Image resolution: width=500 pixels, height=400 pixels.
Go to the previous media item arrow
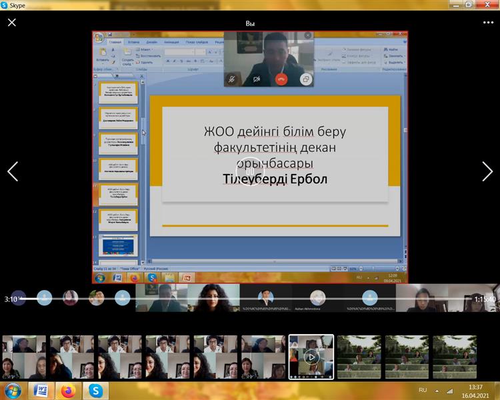pyautogui.click(x=12, y=171)
